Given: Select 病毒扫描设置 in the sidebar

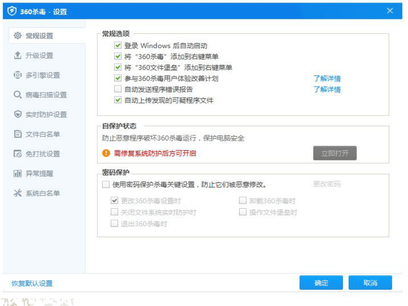Looking at the screenshot, I should point(47,95).
